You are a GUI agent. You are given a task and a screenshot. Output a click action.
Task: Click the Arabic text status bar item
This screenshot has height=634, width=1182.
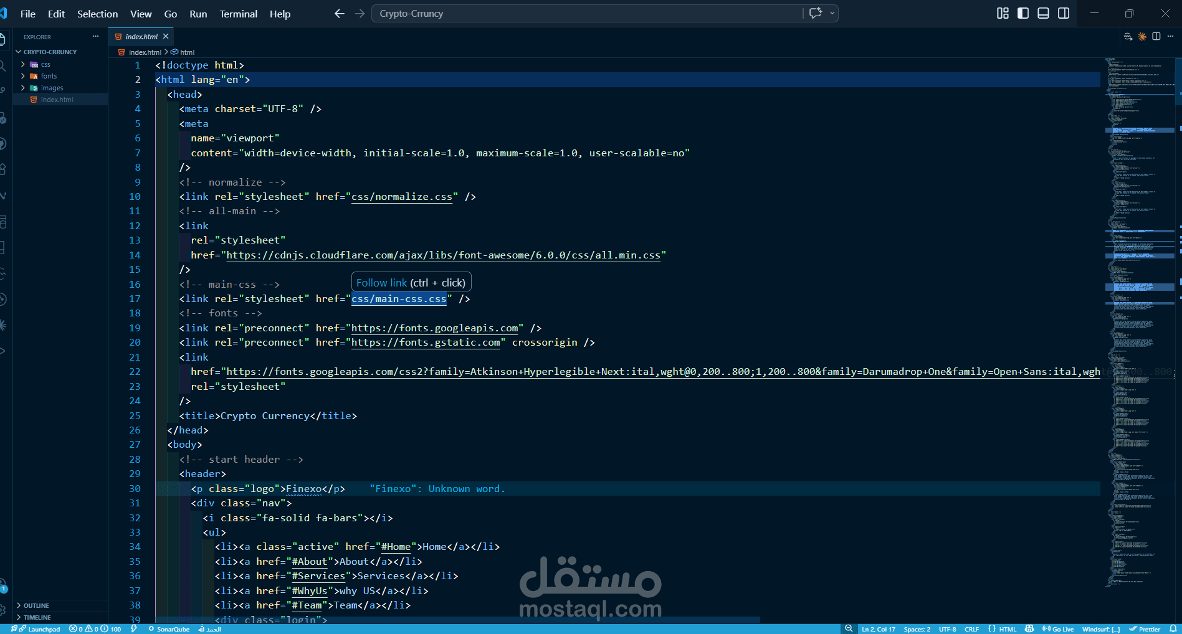pyautogui.click(x=210, y=629)
